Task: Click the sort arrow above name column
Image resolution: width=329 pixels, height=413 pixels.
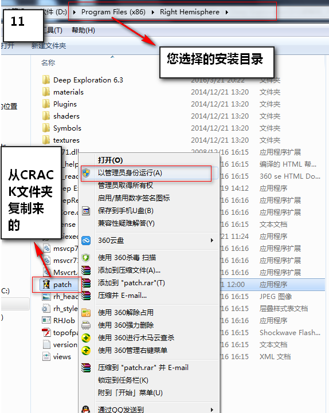Action: 112,57
